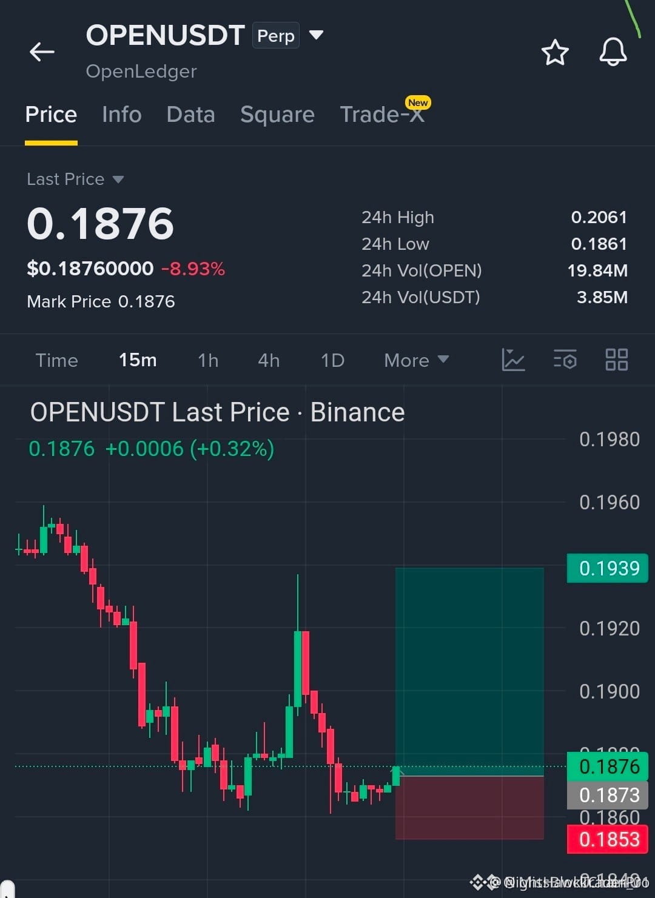655x898 pixels.
Task: Select the red stop-loss zone on chart
Action: [469, 808]
